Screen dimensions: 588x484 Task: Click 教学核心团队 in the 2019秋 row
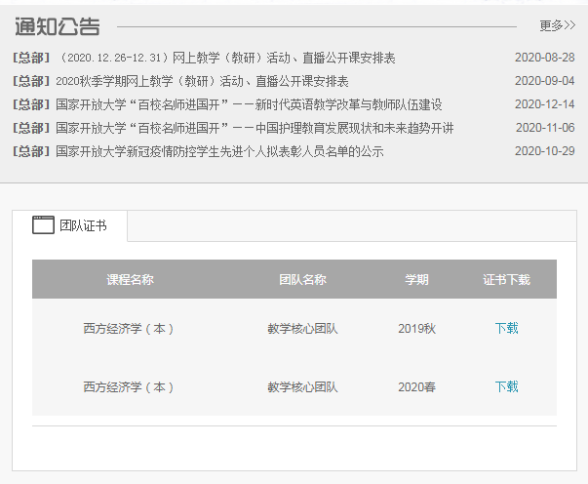click(302, 329)
